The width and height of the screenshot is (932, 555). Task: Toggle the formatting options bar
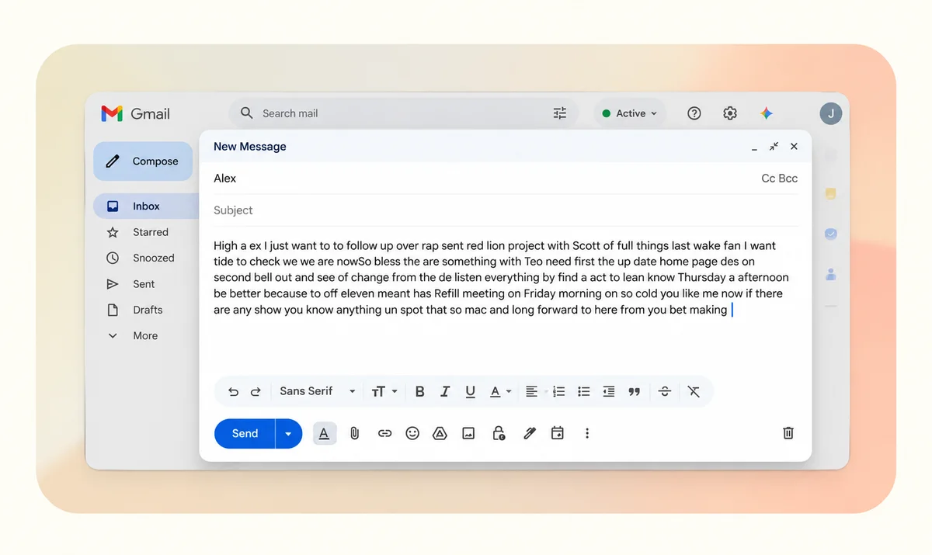coord(324,434)
